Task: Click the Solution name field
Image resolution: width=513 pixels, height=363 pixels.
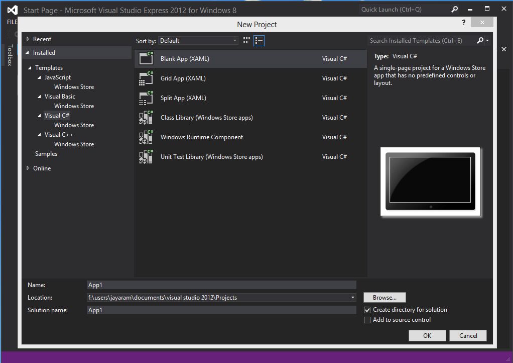Action: pyautogui.click(x=221, y=310)
